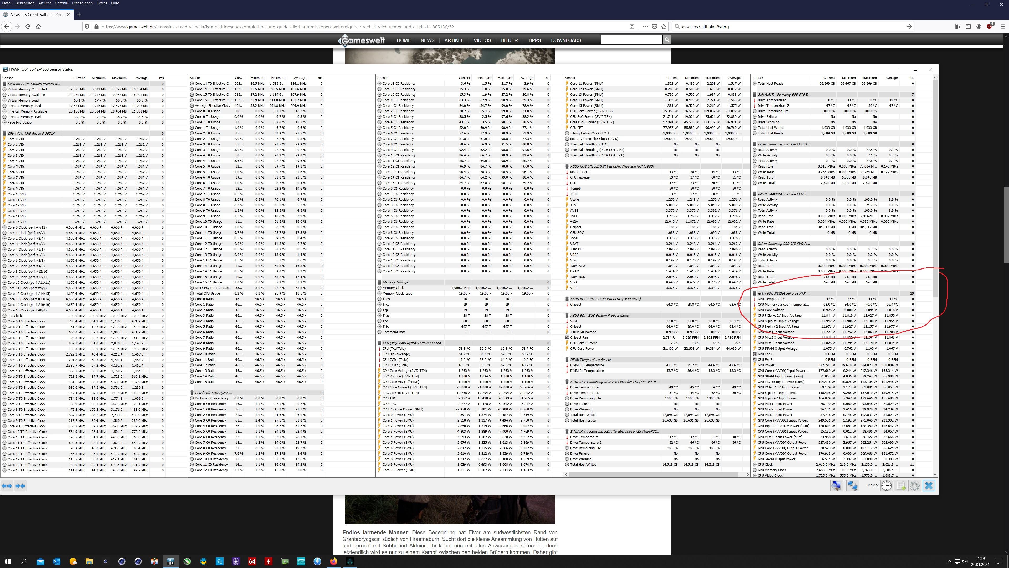Click HWiNFO reset clock button

pos(886,486)
